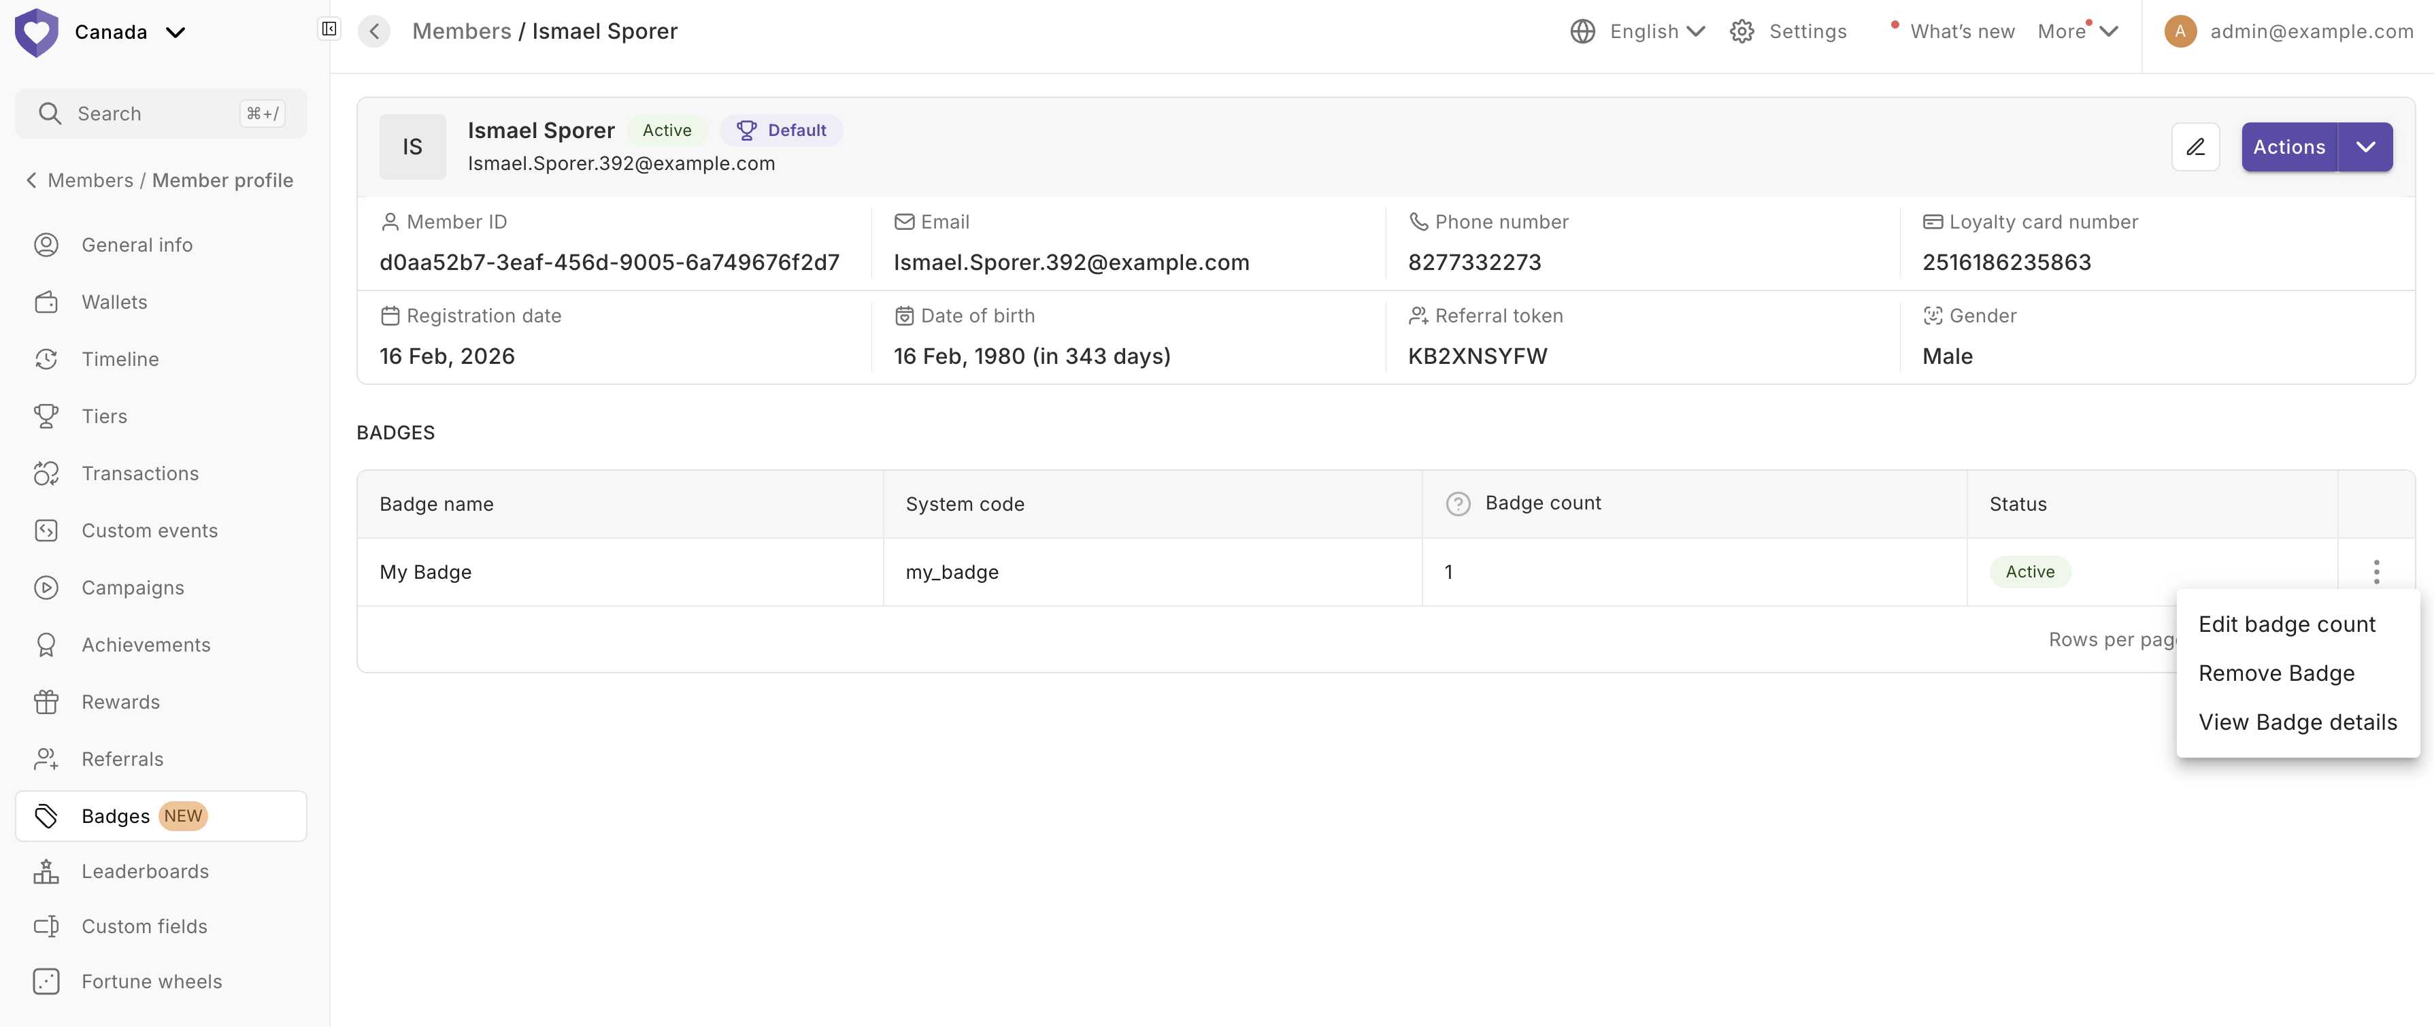Screen dimensions: 2434x1027
Task: Select View Badge details option
Action: (x=2297, y=723)
